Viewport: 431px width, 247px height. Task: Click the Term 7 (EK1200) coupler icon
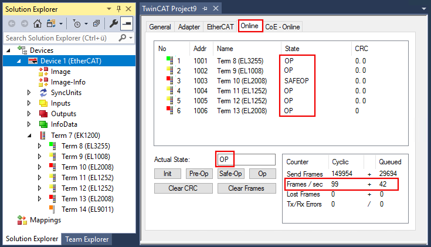(x=43, y=136)
